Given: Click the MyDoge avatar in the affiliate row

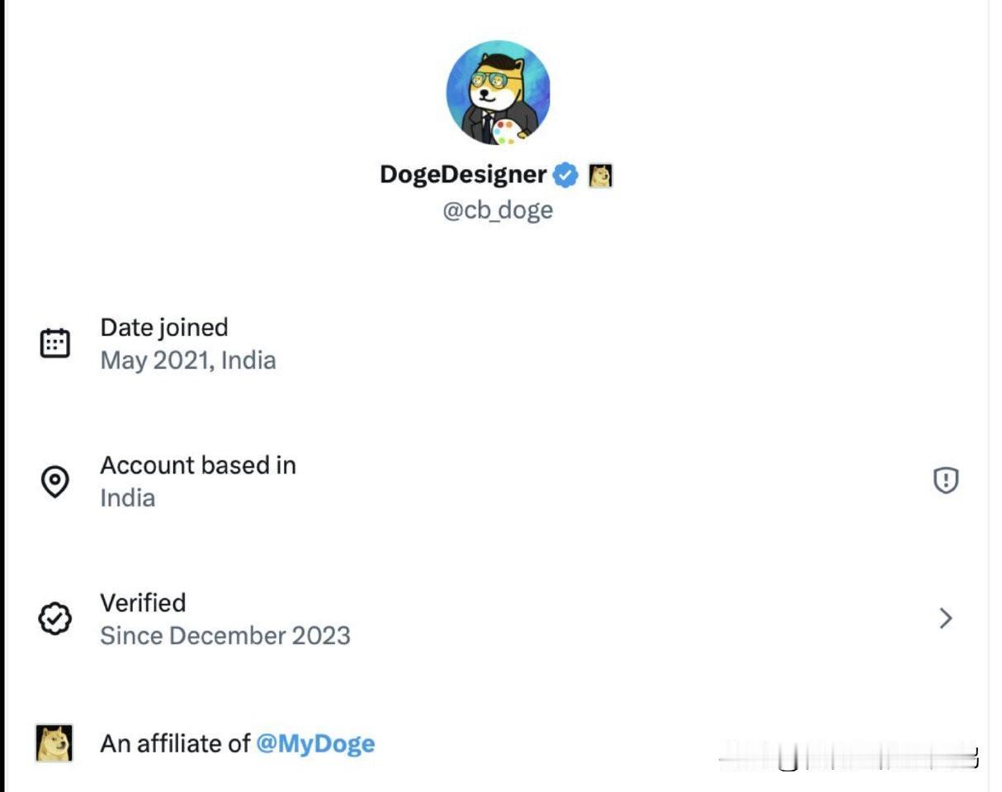Looking at the screenshot, I should [x=54, y=742].
